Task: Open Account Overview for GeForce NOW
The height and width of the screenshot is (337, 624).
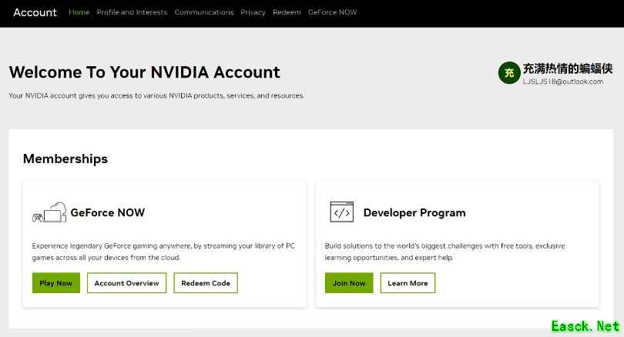Action: point(126,283)
